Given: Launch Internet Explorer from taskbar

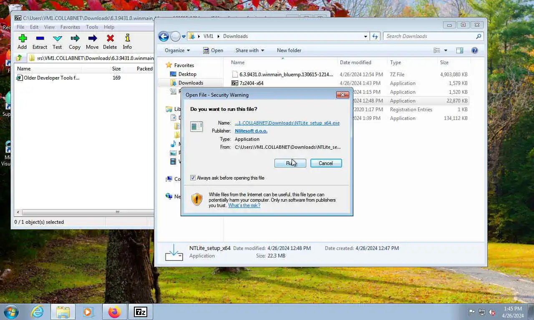Looking at the screenshot, I should 37,312.
